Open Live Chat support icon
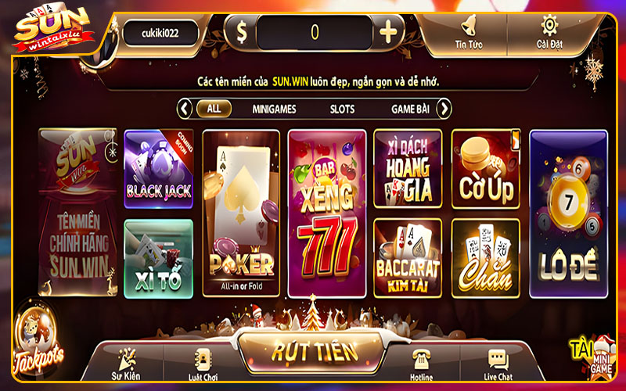Image resolution: width=626 pixels, height=391 pixels. point(498,365)
